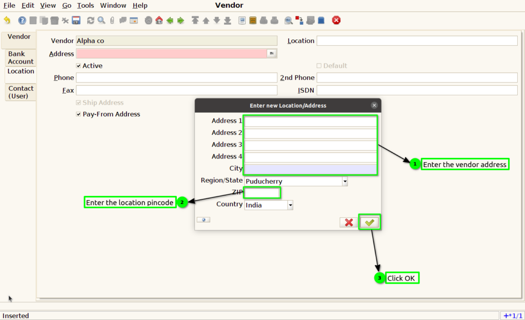Go to the detail tab via the green right arrow
Screen dimensions: 525x320
tap(181, 21)
